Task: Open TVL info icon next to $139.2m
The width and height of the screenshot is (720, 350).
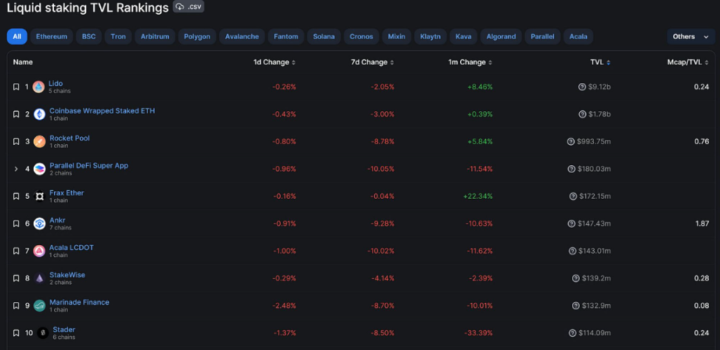Action: pyautogui.click(x=576, y=278)
